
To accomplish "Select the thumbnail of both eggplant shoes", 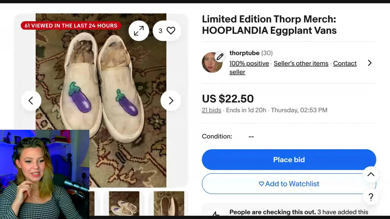I will [x=124, y=203].
